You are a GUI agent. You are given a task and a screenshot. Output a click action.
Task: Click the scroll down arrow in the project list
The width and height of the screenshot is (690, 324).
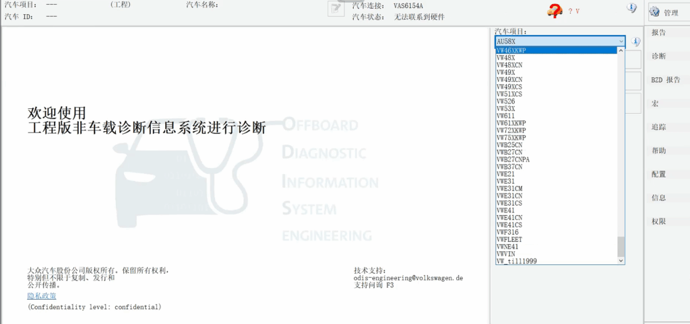point(621,260)
